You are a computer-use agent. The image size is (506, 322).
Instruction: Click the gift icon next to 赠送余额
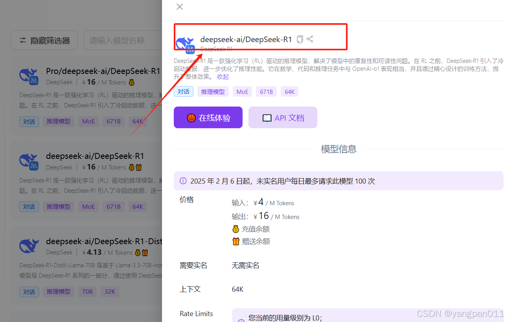click(236, 241)
